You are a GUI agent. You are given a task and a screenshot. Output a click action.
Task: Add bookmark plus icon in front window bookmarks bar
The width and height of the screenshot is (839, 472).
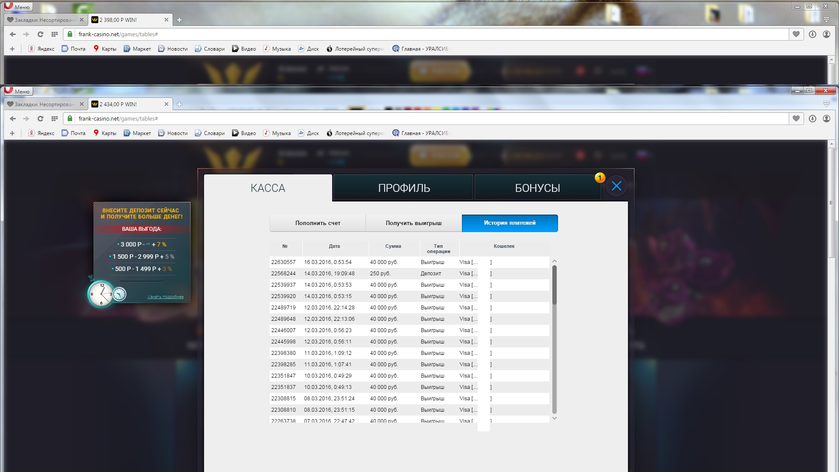(12, 133)
